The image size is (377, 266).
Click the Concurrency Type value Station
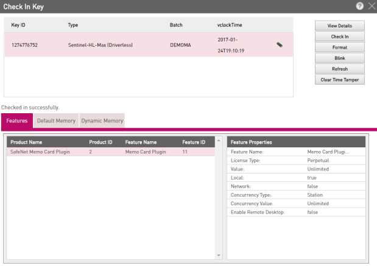click(x=315, y=195)
